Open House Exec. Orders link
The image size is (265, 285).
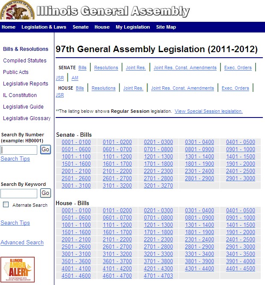pos(235,88)
